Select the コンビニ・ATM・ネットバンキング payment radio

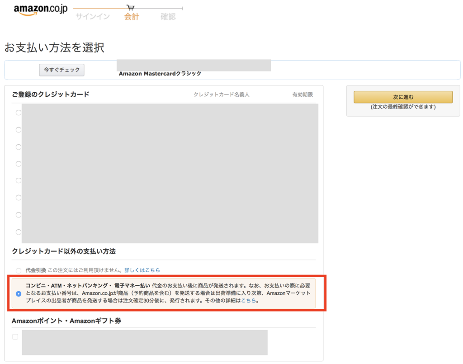click(x=19, y=294)
